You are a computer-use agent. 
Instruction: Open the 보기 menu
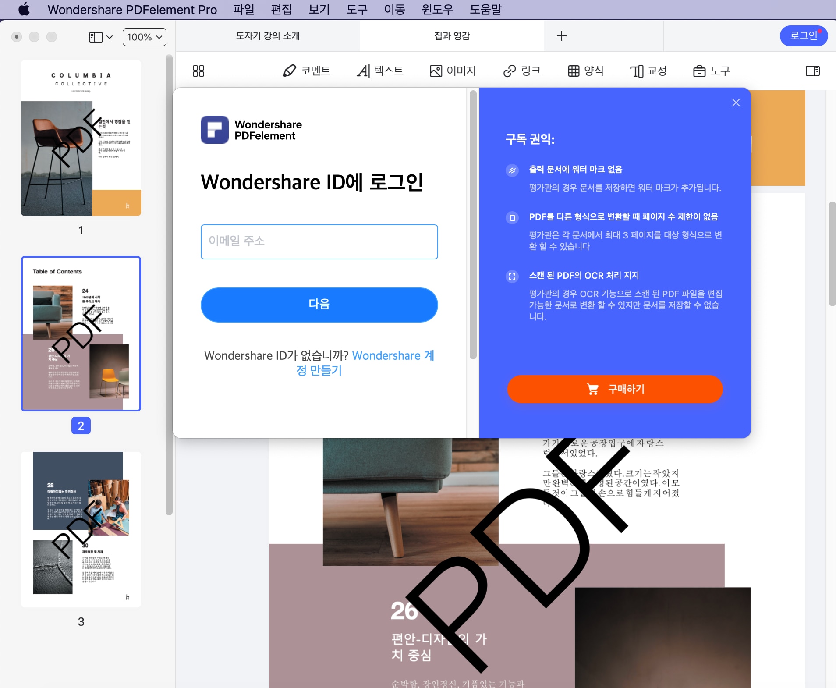[319, 9]
